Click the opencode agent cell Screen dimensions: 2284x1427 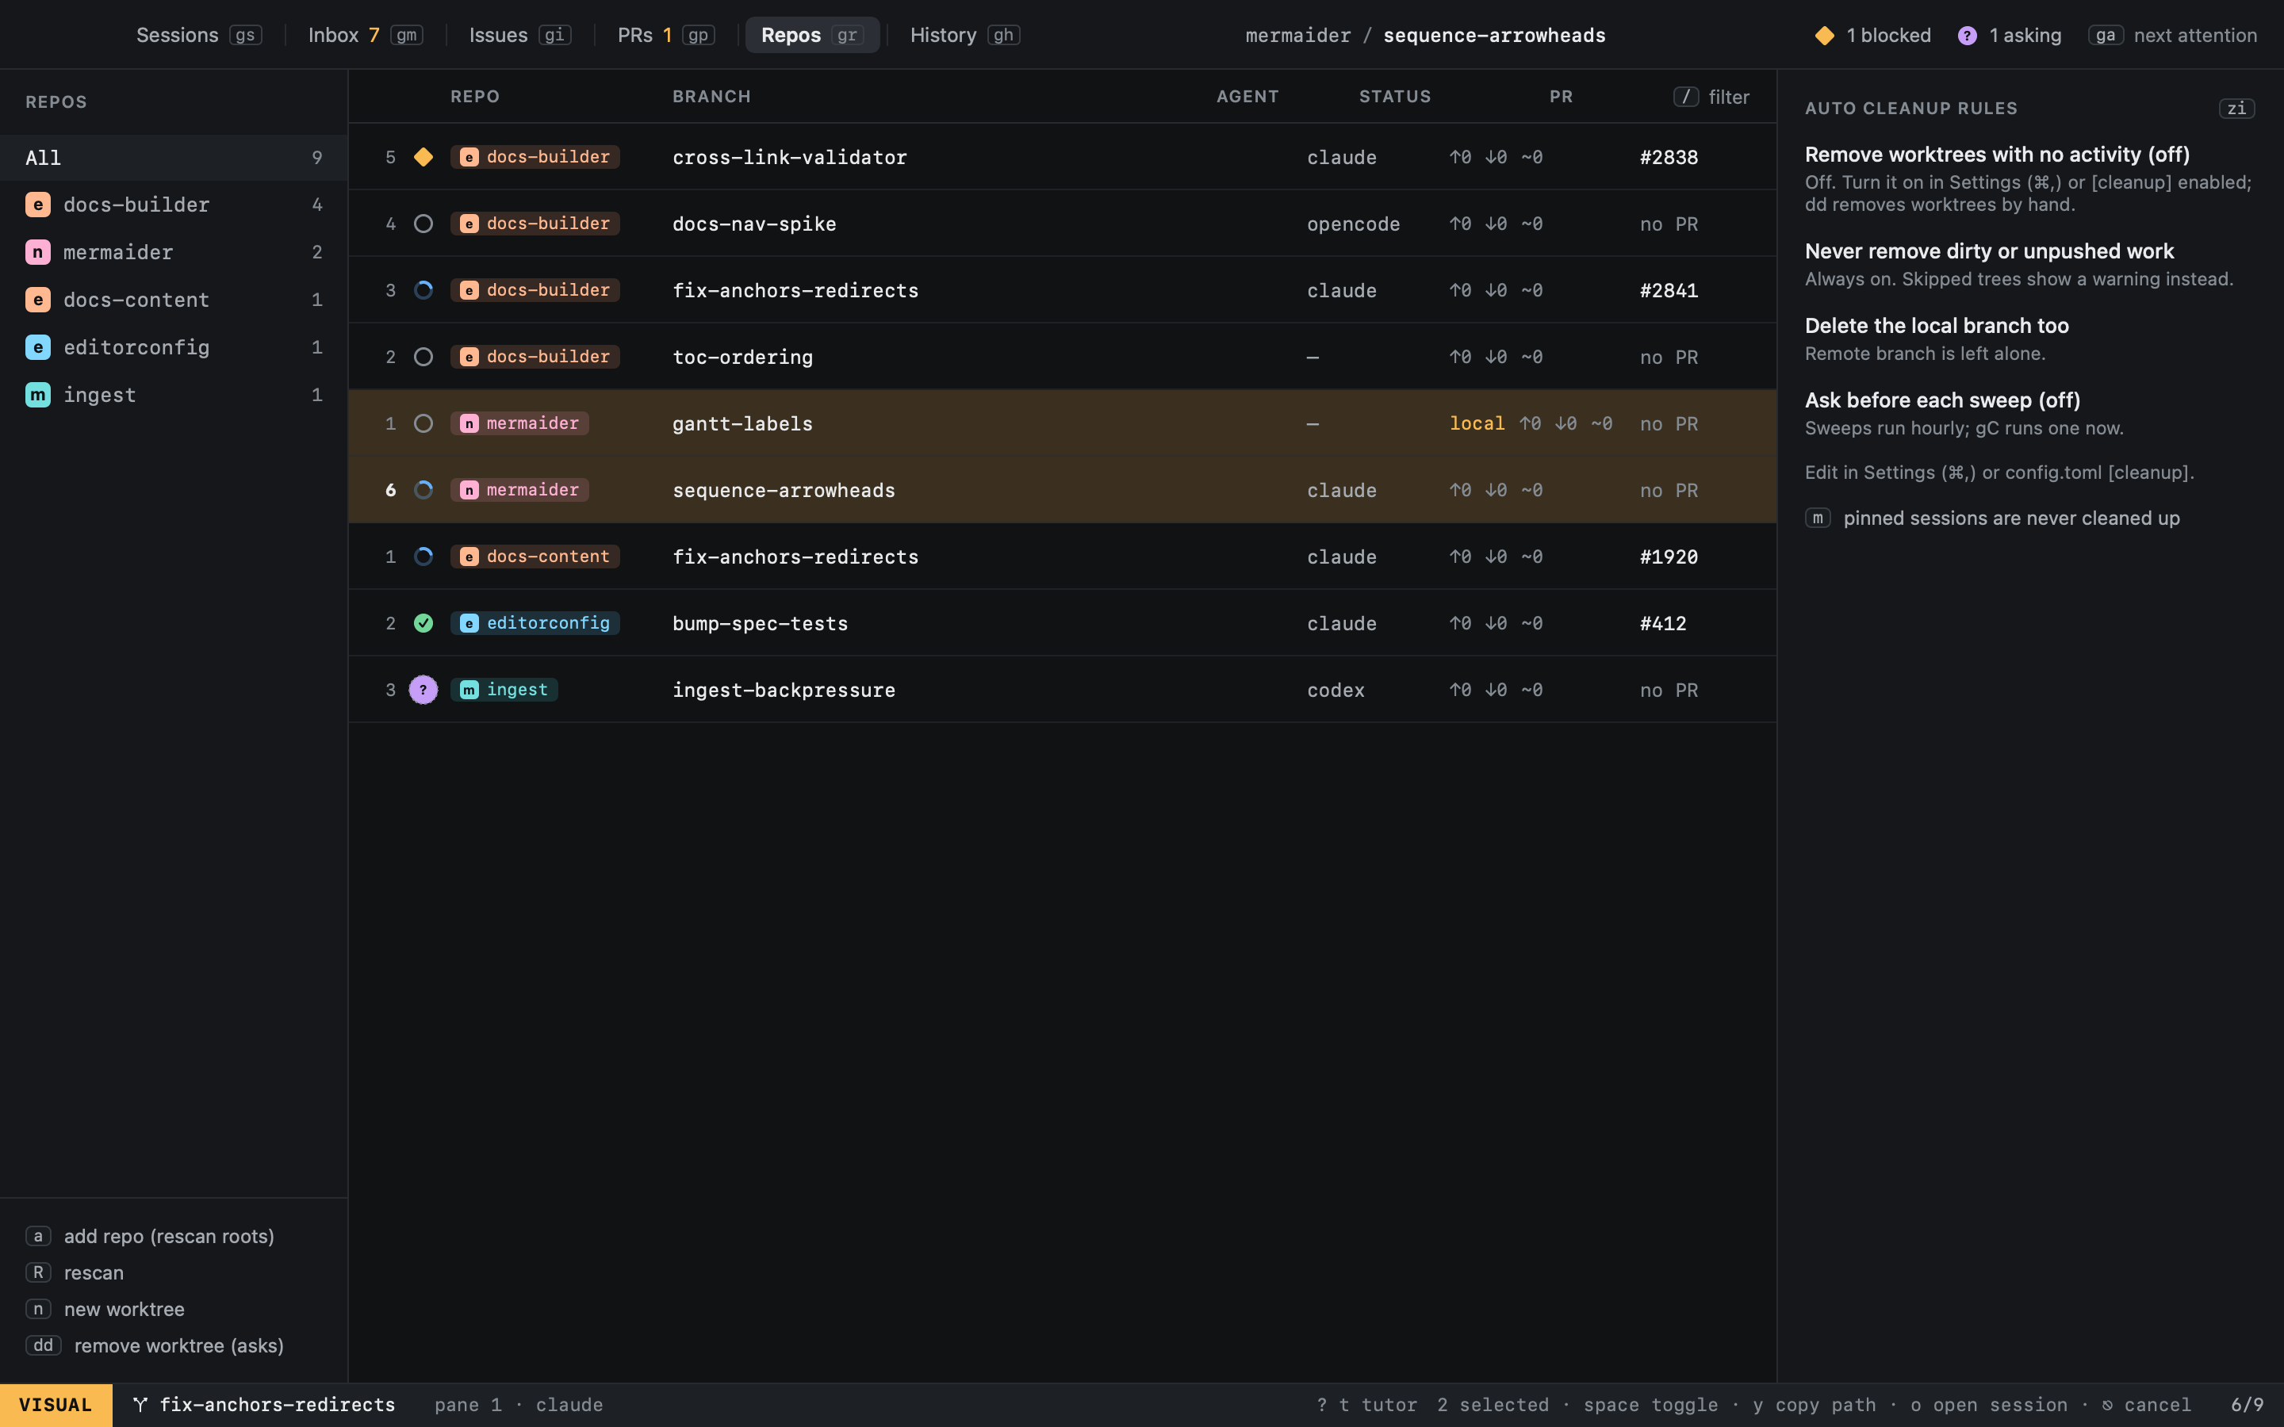[1354, 224]
